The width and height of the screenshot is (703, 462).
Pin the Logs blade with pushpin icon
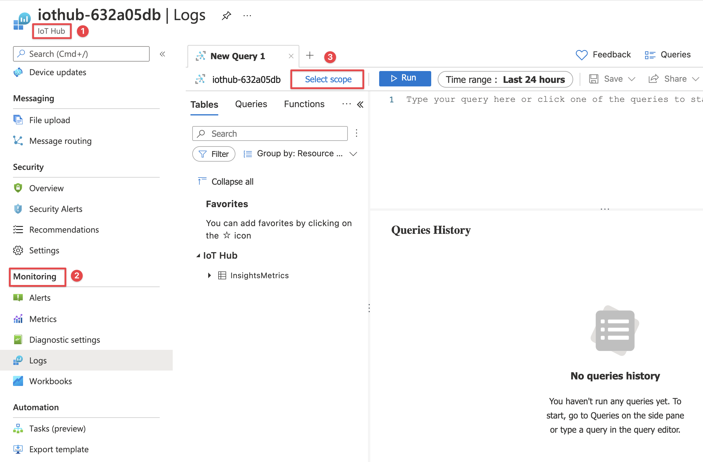[226, 15]
